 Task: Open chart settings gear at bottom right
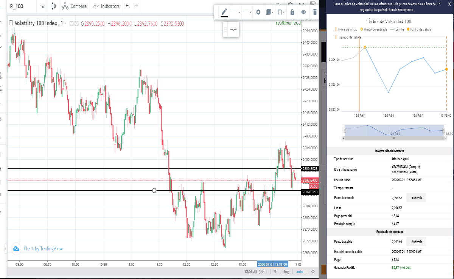tap(313, 271)
